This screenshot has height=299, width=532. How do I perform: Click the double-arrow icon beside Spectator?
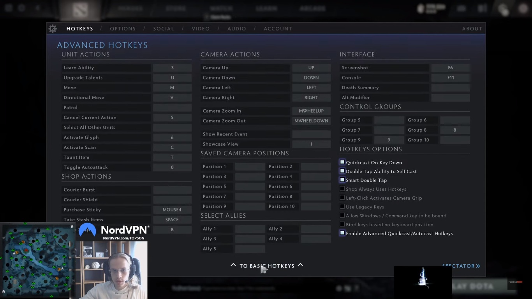point(478,266)
